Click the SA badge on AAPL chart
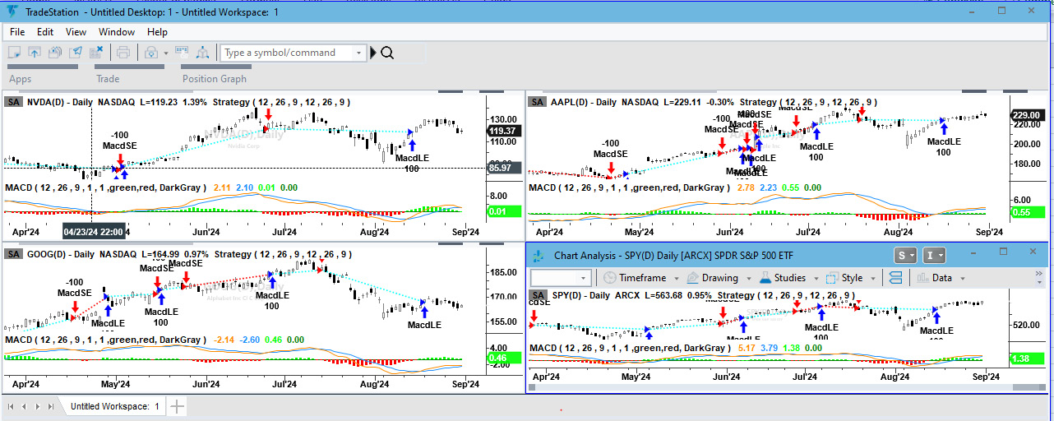This screenshot has width=1054, height=421. 537,102
